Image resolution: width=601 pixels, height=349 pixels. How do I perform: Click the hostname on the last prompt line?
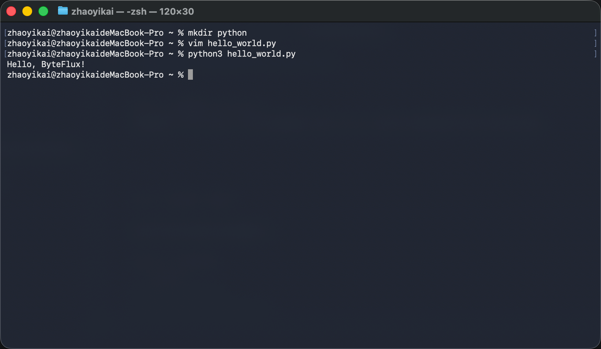click(x=110, y=75)
